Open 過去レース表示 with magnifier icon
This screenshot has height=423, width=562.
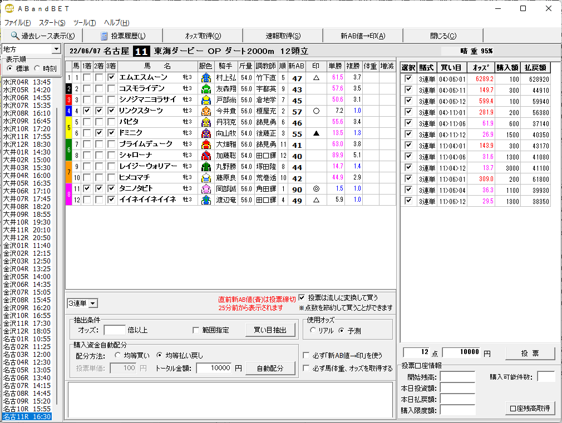43,36
